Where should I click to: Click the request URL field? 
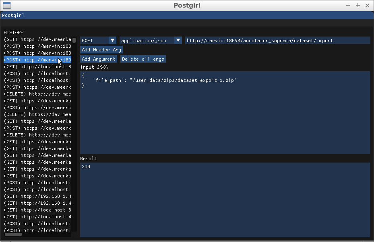click(278, 41)
